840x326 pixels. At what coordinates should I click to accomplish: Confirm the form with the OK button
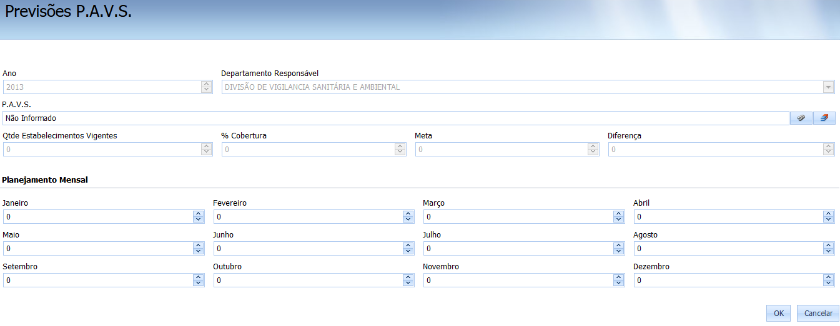point(778,313)
